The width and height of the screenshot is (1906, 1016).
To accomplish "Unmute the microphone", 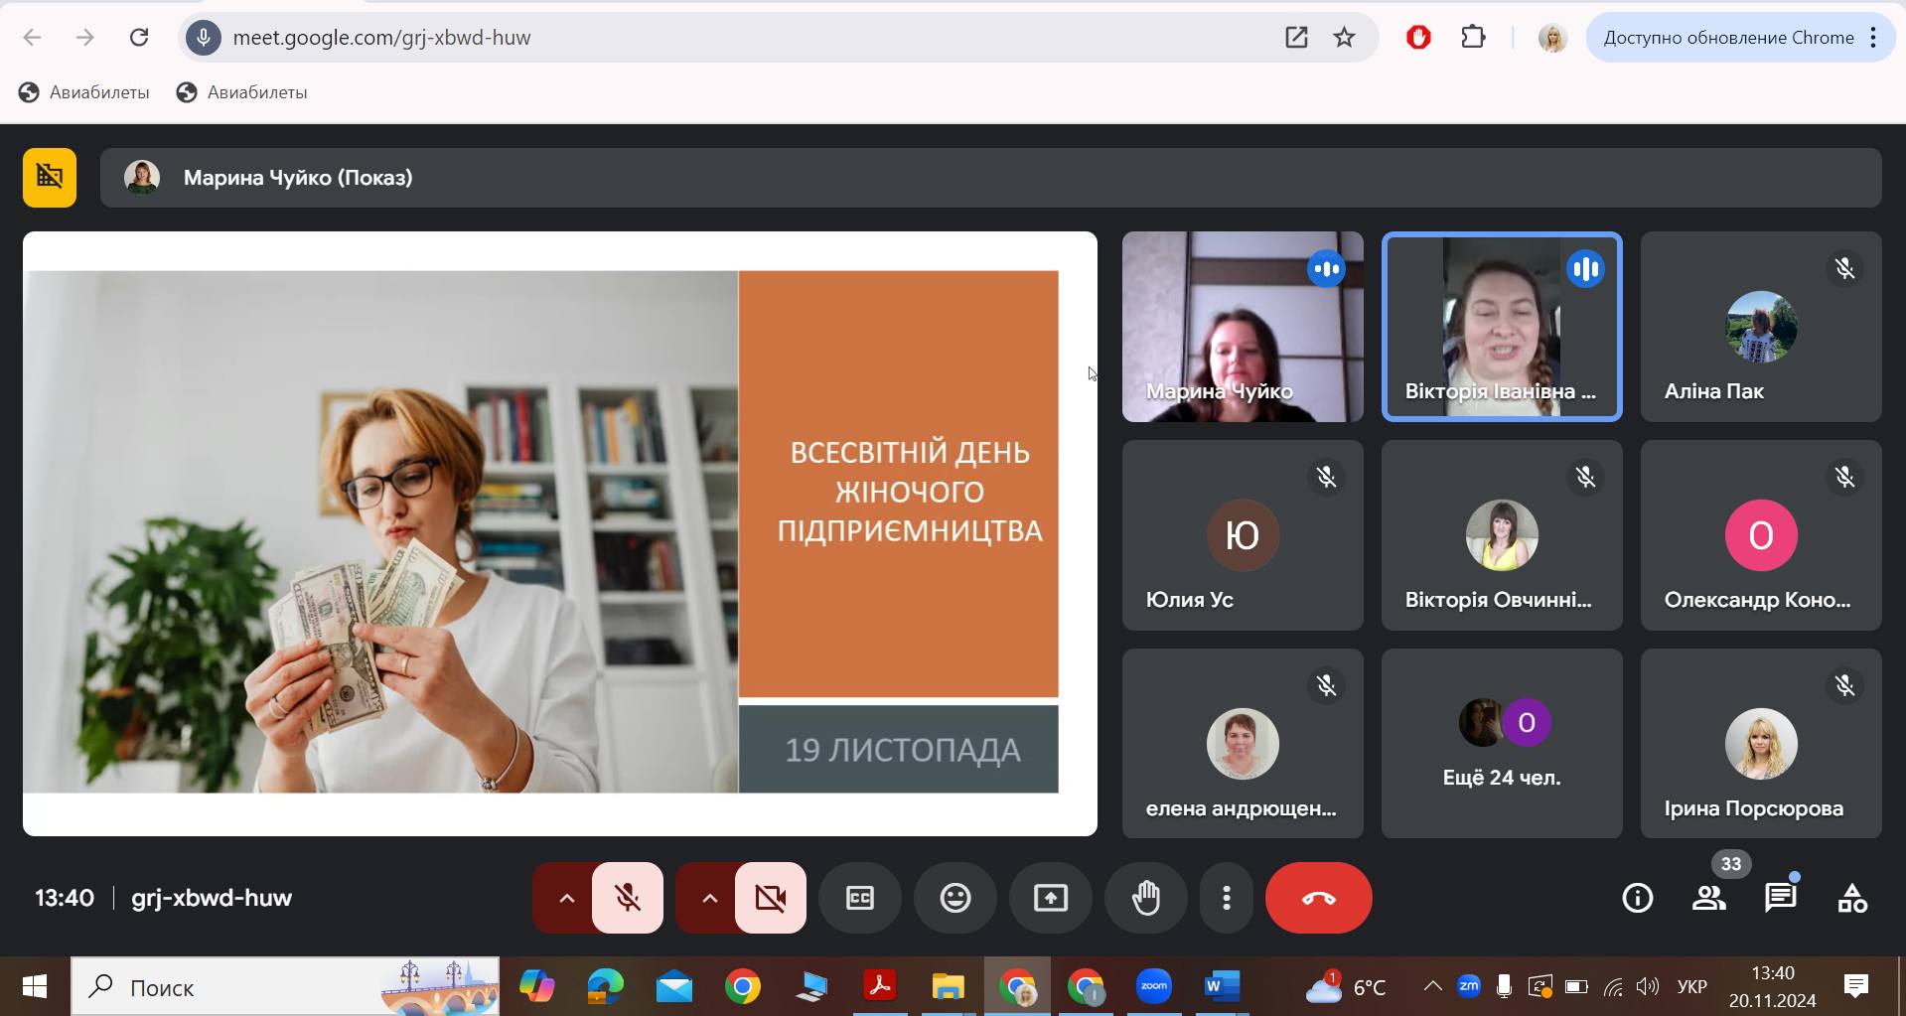I will point(627,898).
